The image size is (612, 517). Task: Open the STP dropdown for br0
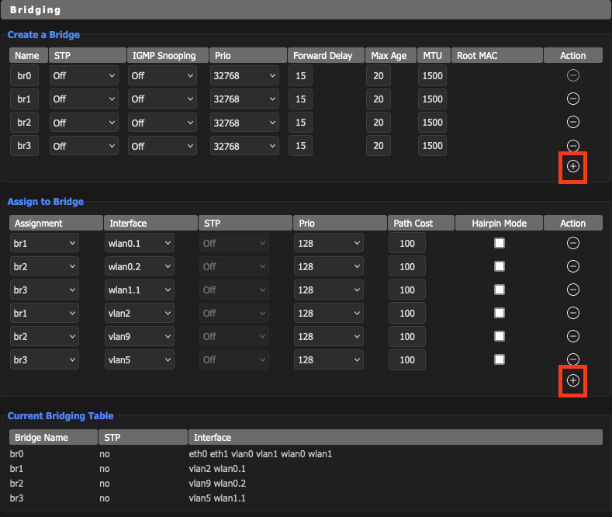(84, 76)
